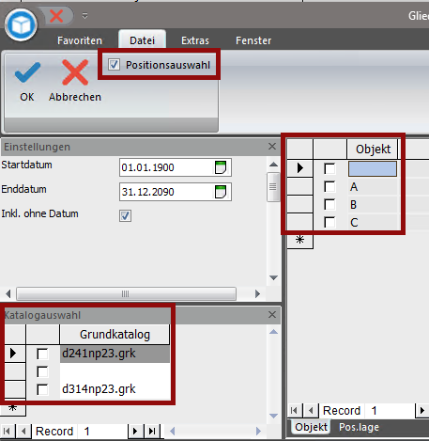Click the blue checkmark OK icon

pos(27,72)
